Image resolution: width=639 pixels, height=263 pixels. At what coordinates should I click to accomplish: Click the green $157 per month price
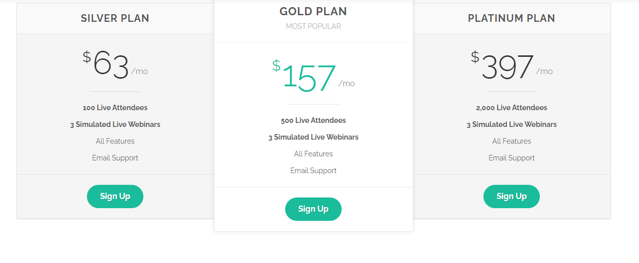tap(314, 78)
